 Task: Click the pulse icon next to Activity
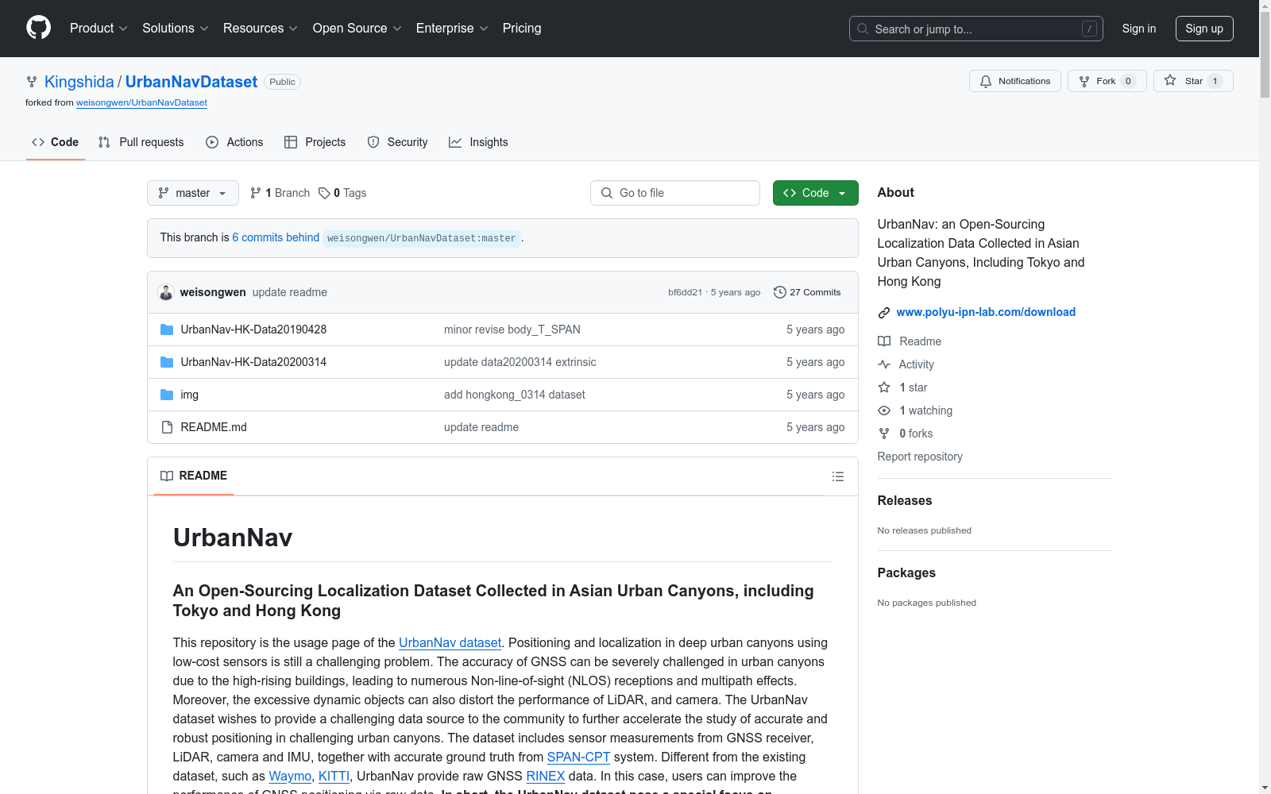884,364
